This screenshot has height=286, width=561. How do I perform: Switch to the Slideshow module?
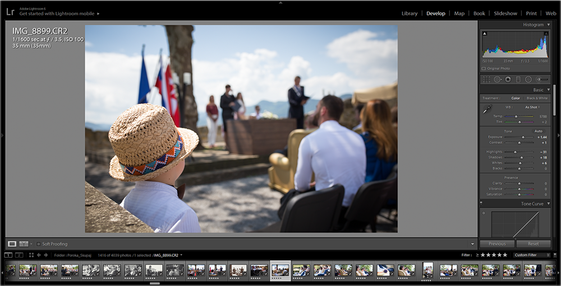505,13
